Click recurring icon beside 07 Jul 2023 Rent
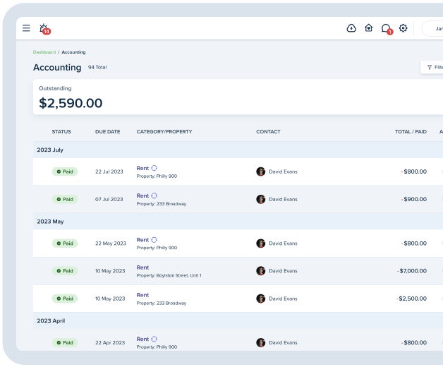The height and width of the screenshot is (367, 443). (154, 195)
